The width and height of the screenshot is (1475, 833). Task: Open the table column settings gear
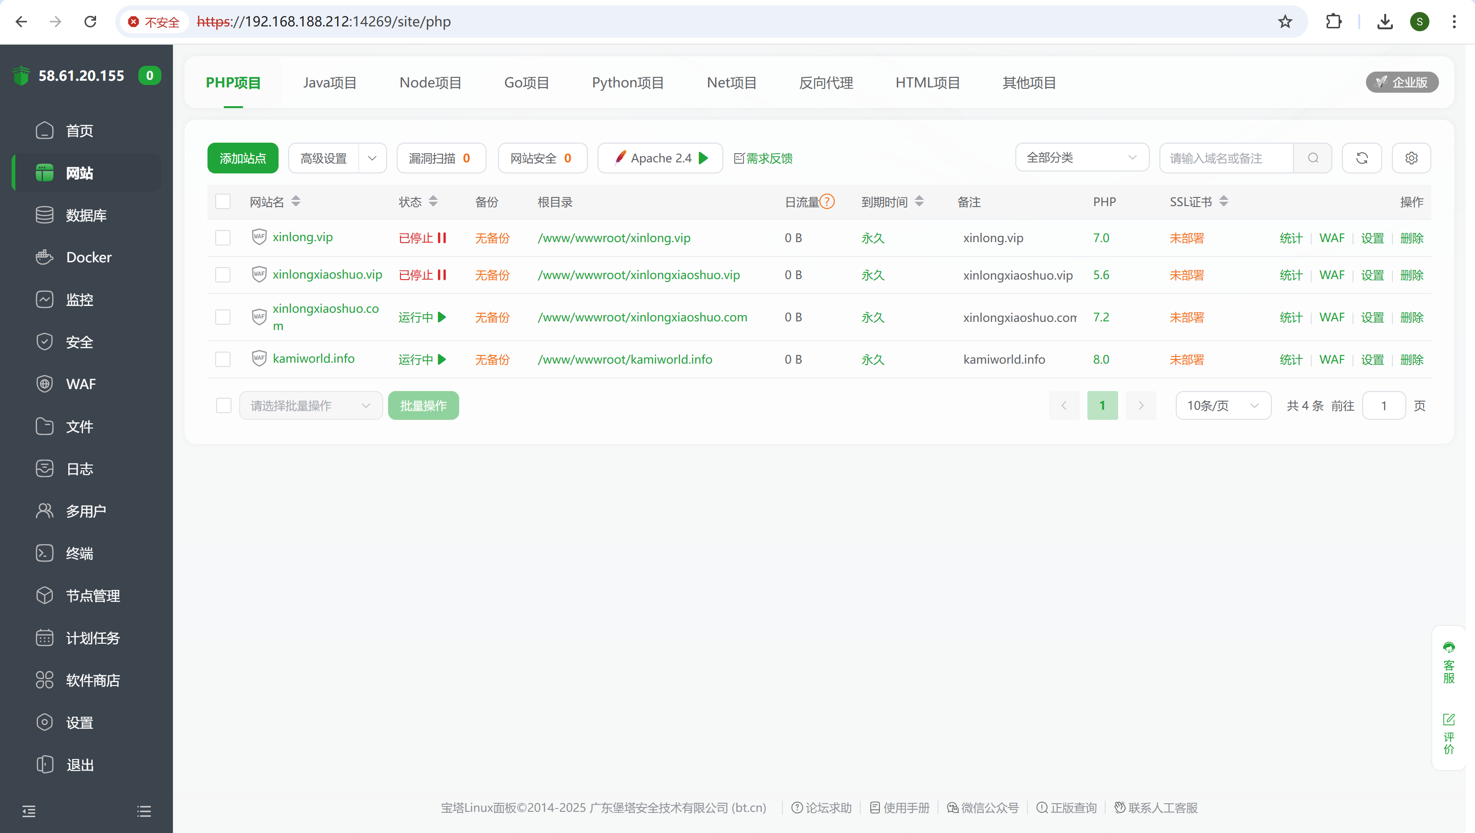pos(1411,158)
